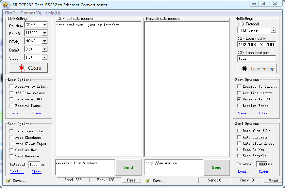
Task: Click the Load link in network Send Options
Action: coord(244,172)
